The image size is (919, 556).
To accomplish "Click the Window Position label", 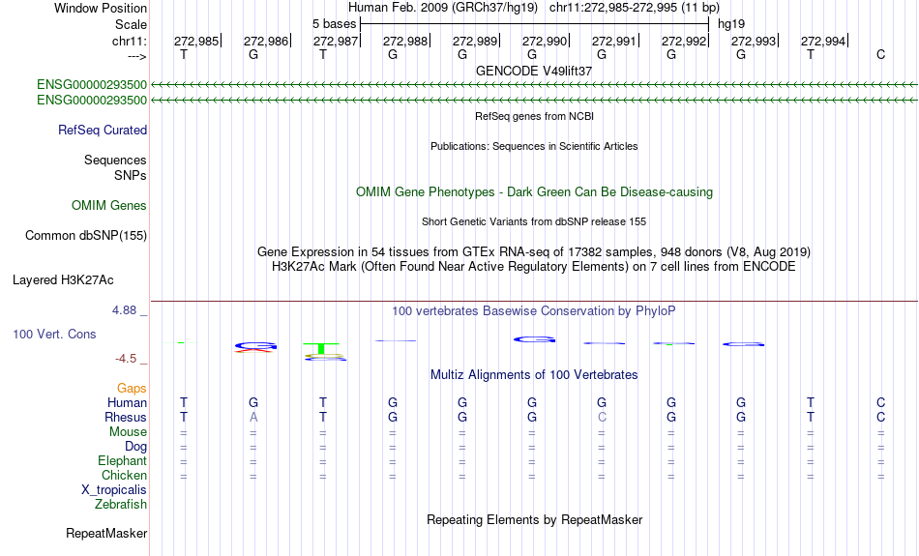I will pos(101,8).
